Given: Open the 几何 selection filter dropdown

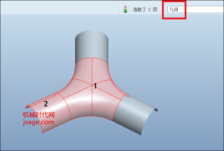Looking at the screenshot, I should click(196, 10).
